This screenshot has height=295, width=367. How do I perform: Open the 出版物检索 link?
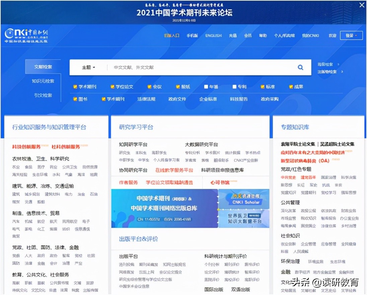coord(327,72)
